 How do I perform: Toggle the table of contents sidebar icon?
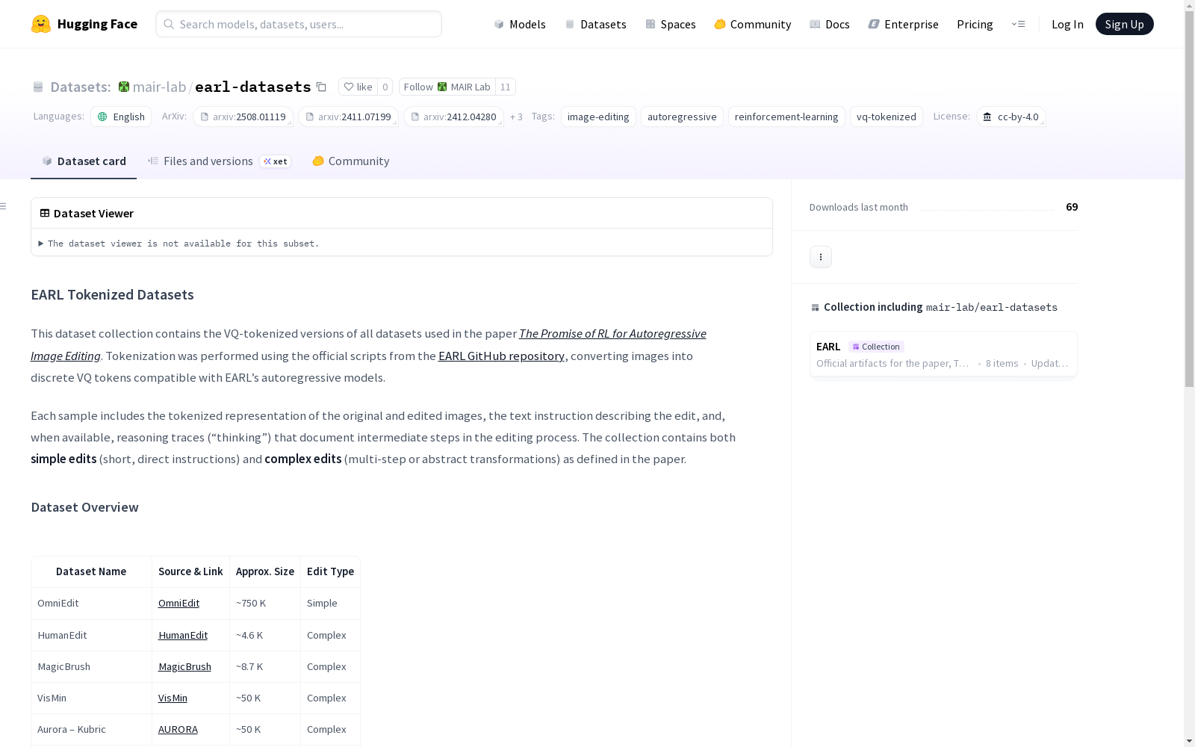(4, 206)
